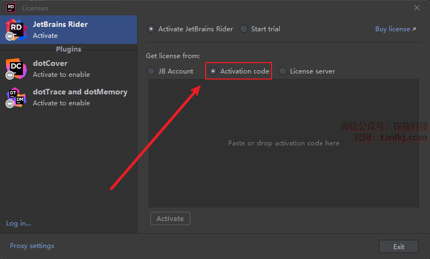Open Proxy settings

click(32, 246)
